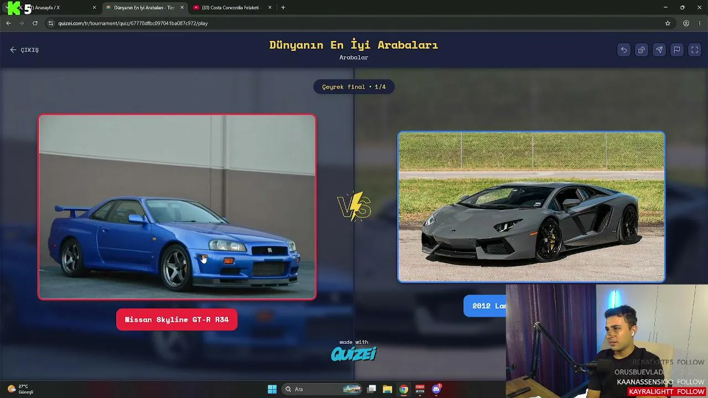
Task: Open Task View on the taskbar
Action: pos(372,389)
